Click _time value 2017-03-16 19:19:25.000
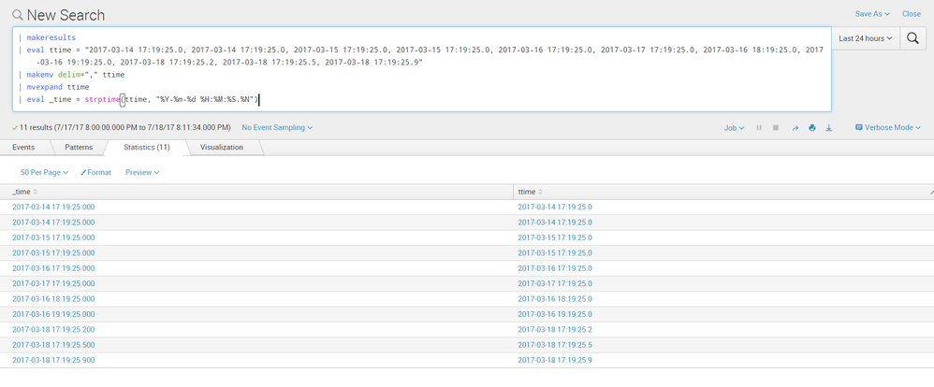Viewport: 934px width, 387px height. 53,314
